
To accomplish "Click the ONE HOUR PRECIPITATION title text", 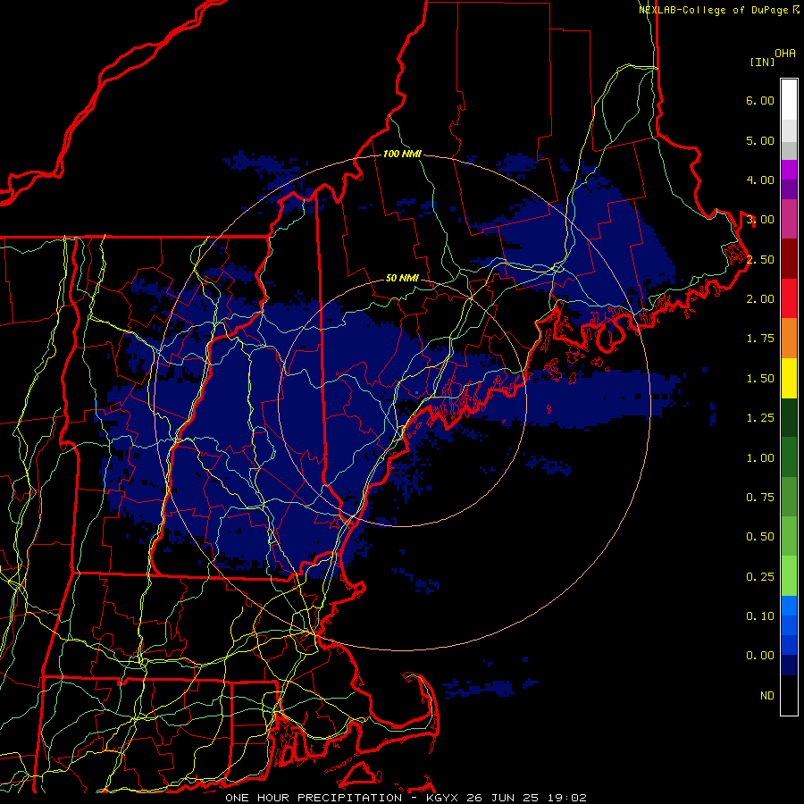I will [314, 798].
